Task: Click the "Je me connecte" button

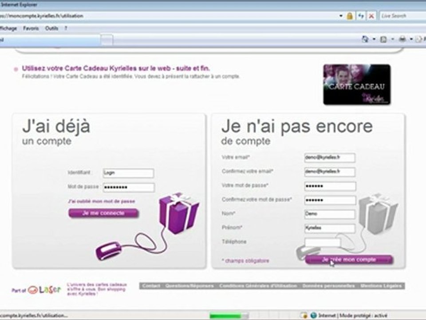Action: pos(103,213)
